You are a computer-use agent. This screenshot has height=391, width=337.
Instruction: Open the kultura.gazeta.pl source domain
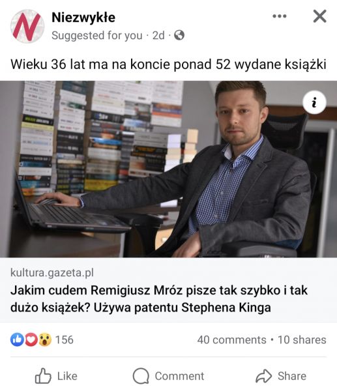(x=52, y=272)
